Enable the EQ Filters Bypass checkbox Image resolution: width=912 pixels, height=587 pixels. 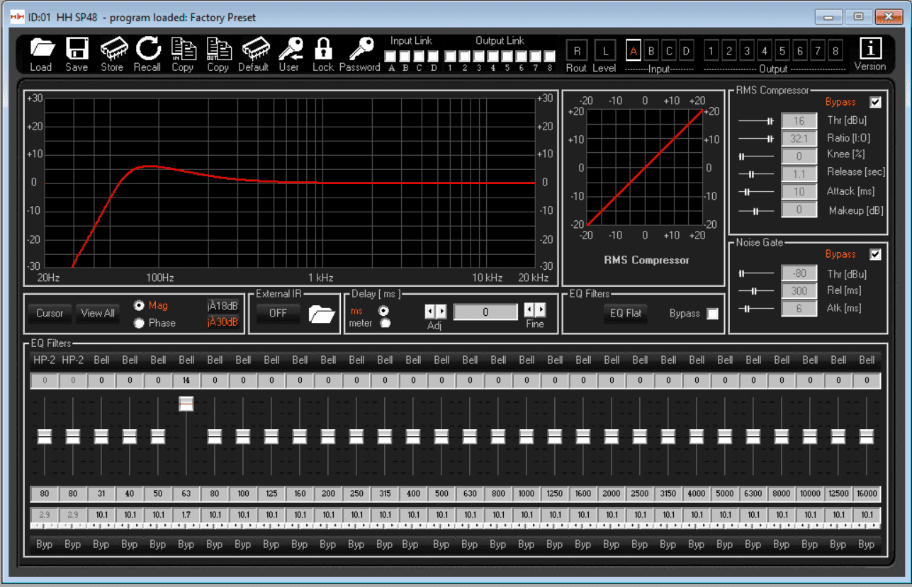711,314
